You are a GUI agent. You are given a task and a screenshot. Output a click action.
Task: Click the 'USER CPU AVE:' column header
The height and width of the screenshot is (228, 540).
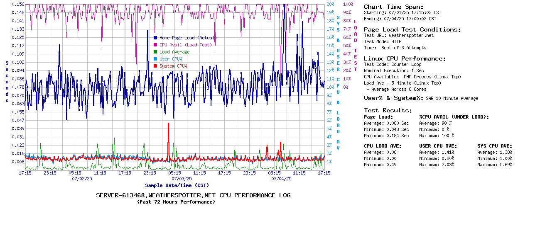click(438, 146)
